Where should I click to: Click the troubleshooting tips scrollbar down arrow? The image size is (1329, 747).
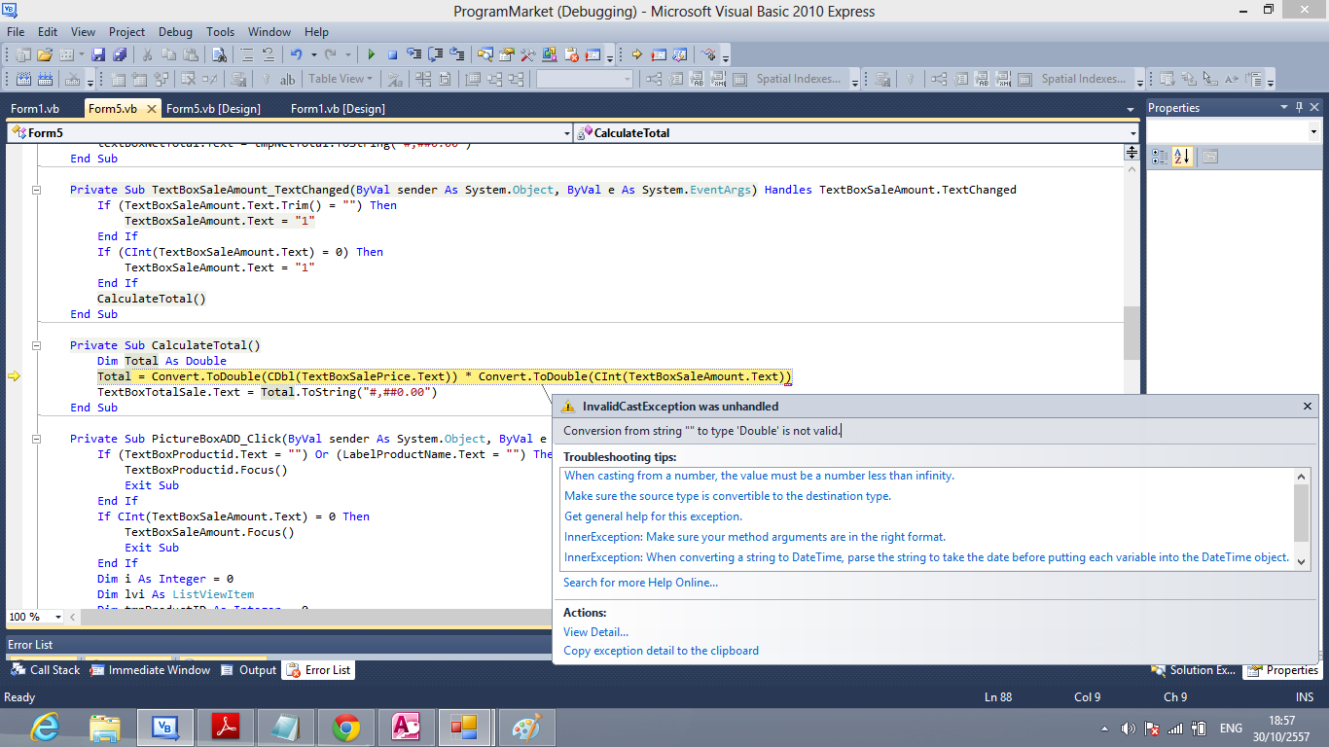pos(1302,559)
